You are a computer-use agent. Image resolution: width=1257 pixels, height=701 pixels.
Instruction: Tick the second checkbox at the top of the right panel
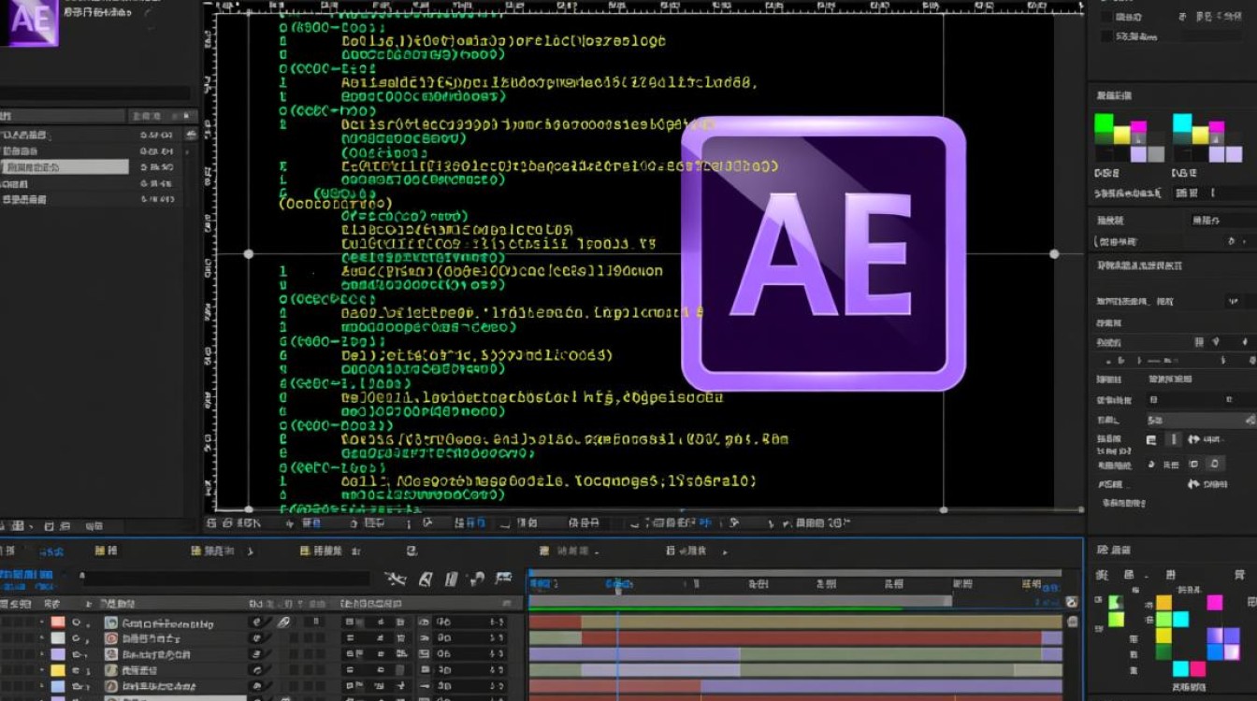tap(1106, 36)
